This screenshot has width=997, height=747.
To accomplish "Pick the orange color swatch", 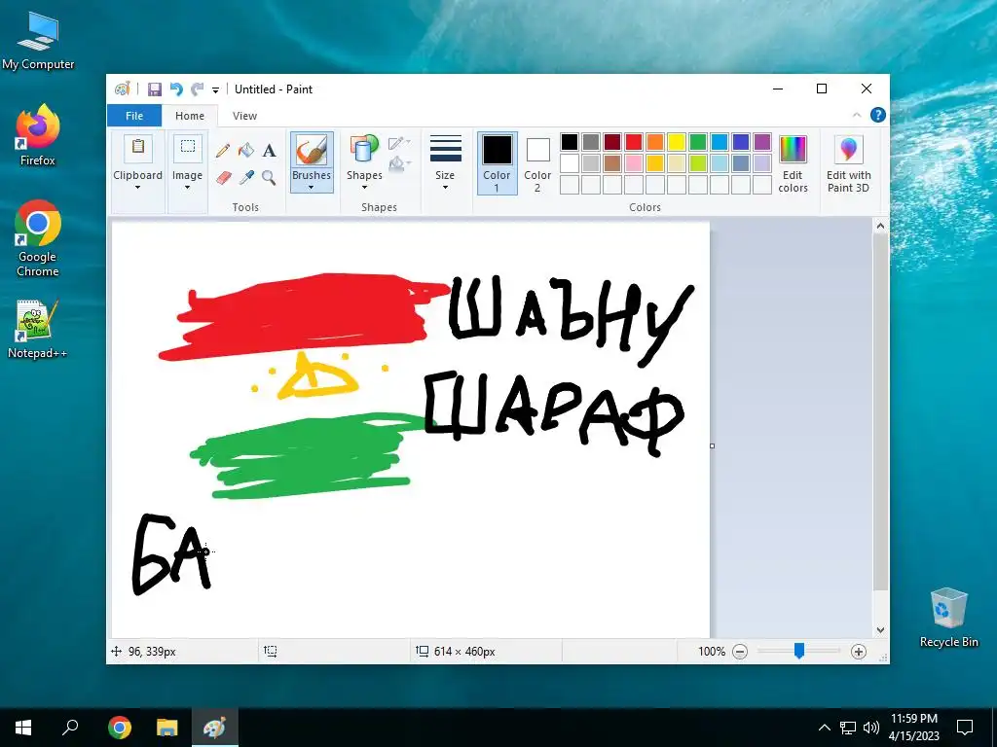I will (655, 142).
